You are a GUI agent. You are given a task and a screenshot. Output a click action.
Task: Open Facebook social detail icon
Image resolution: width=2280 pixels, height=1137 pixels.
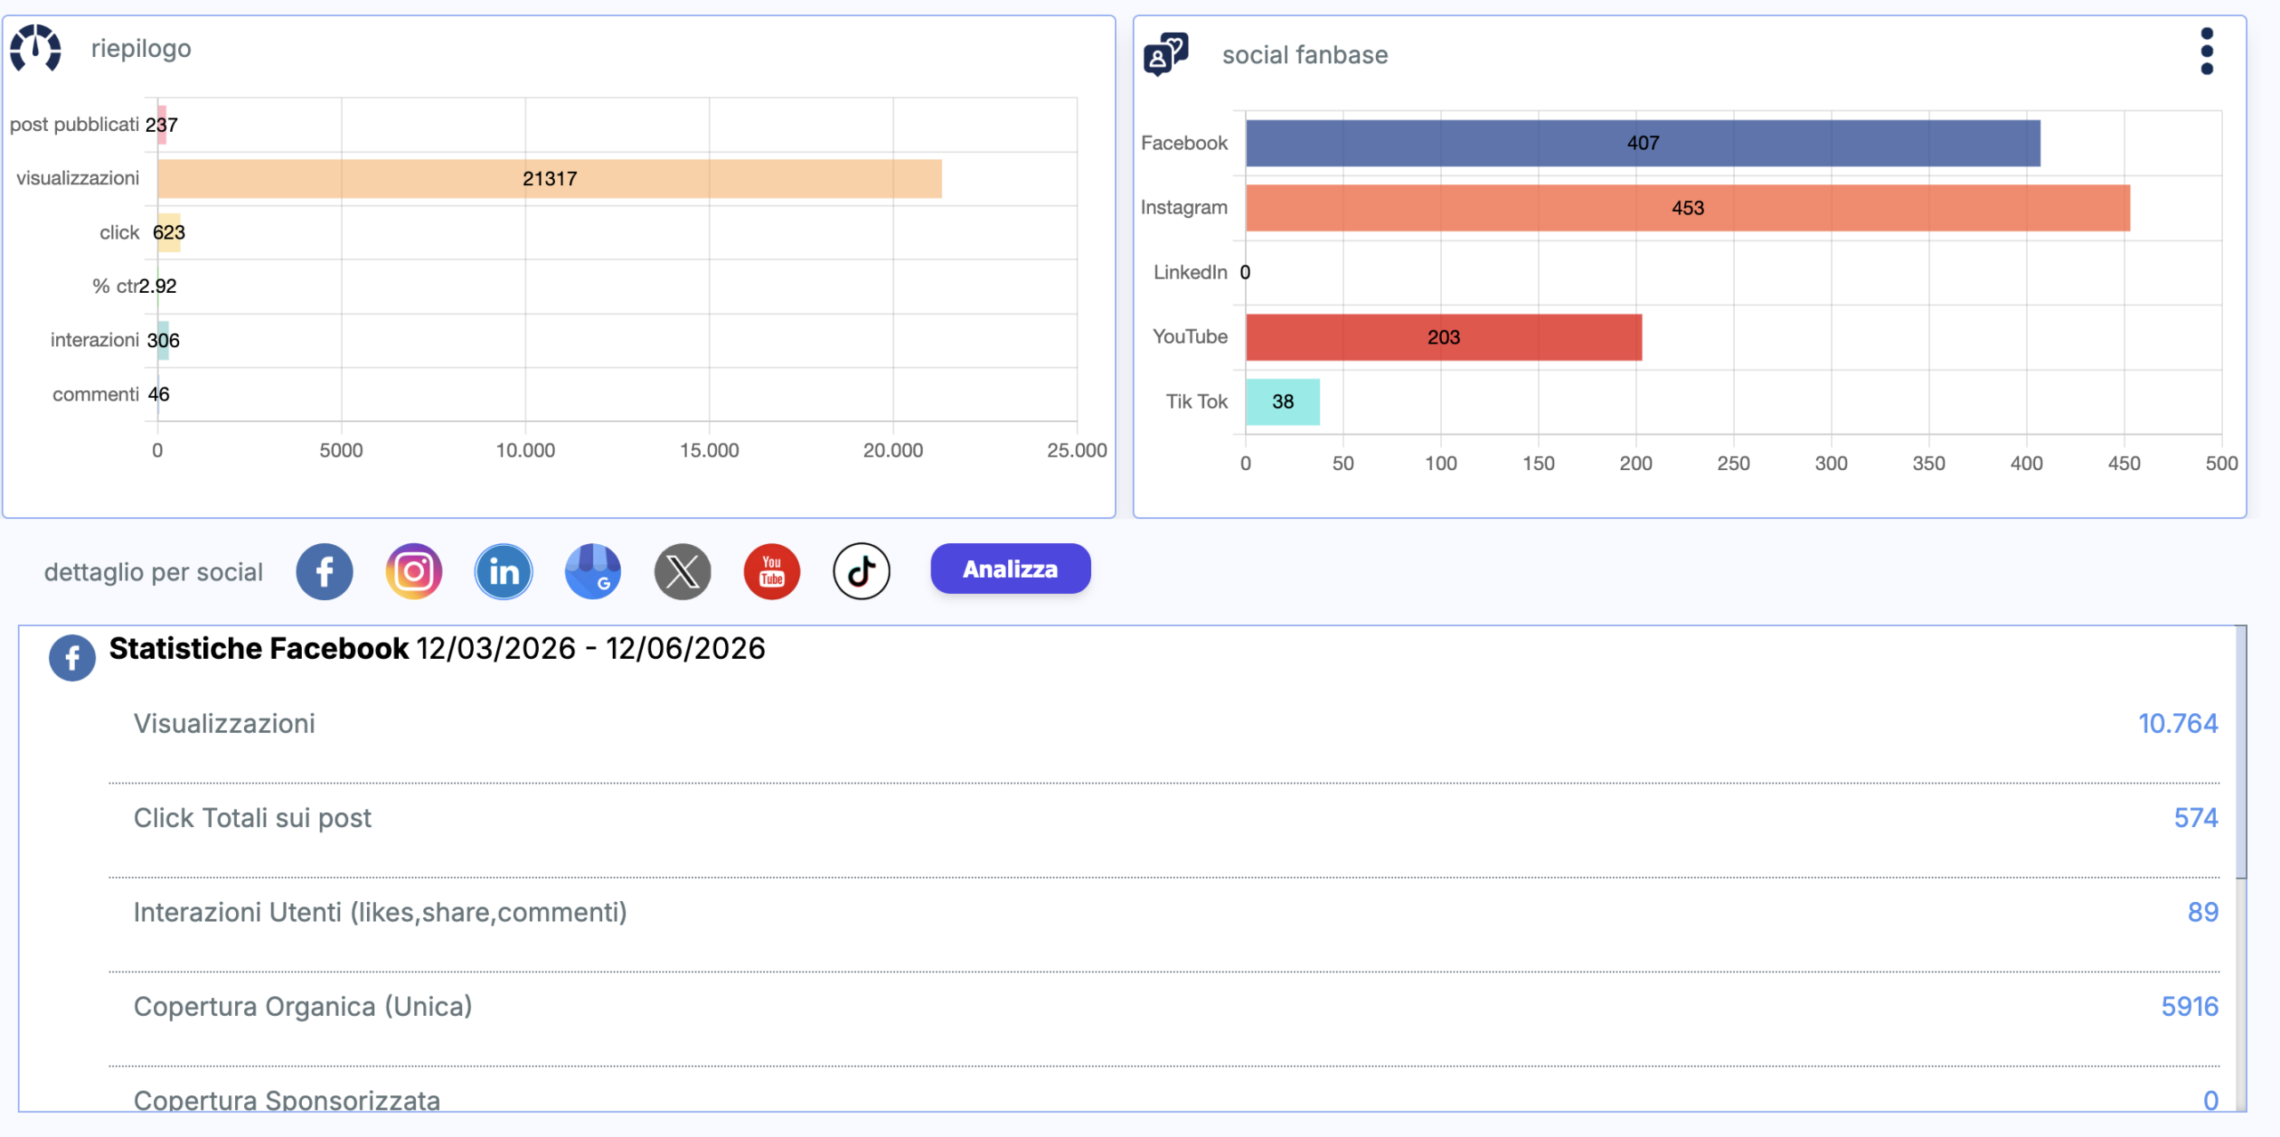coord(324,572)
